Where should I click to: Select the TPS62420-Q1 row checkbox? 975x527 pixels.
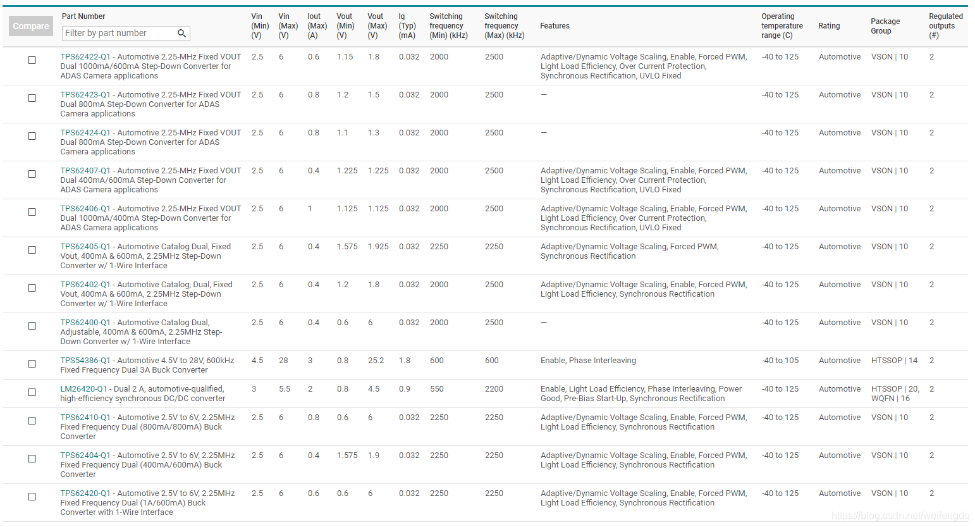32,497
